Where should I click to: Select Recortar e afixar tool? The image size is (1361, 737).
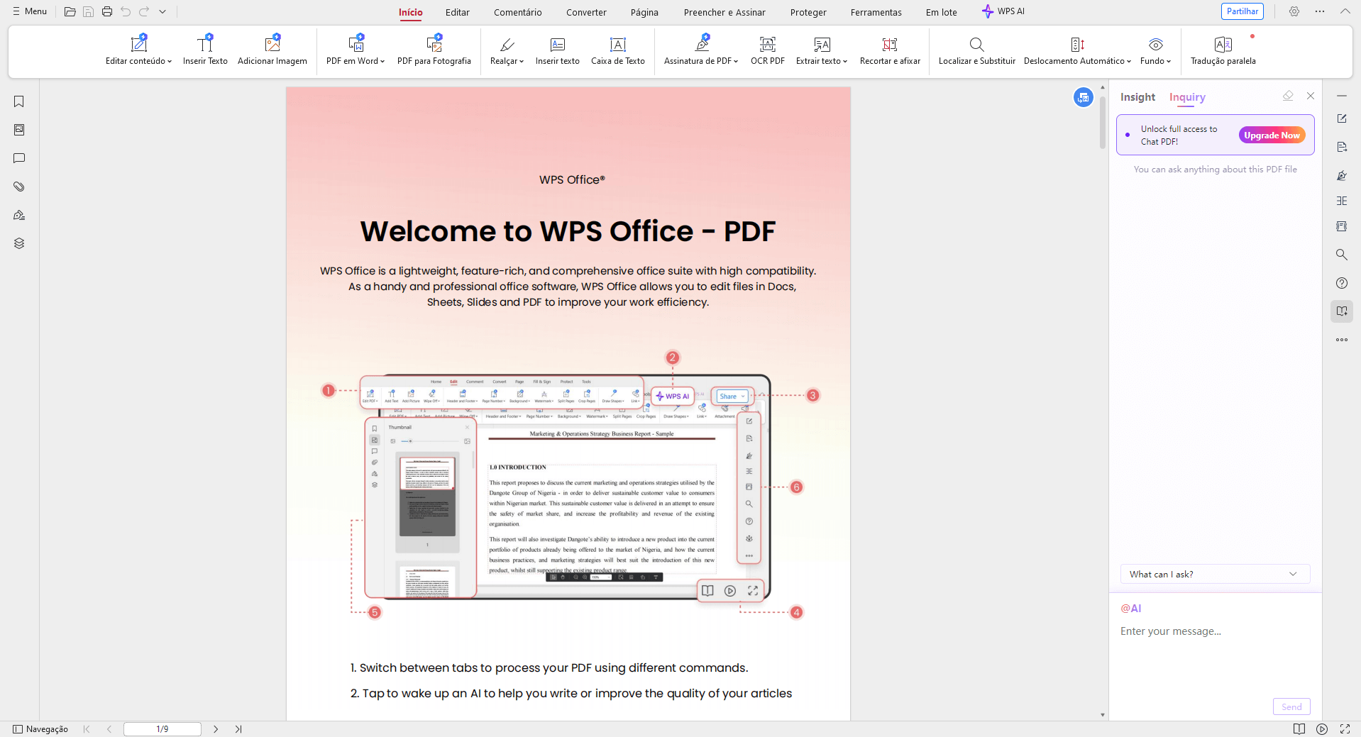pyautogui.click(x=890, y=50)
